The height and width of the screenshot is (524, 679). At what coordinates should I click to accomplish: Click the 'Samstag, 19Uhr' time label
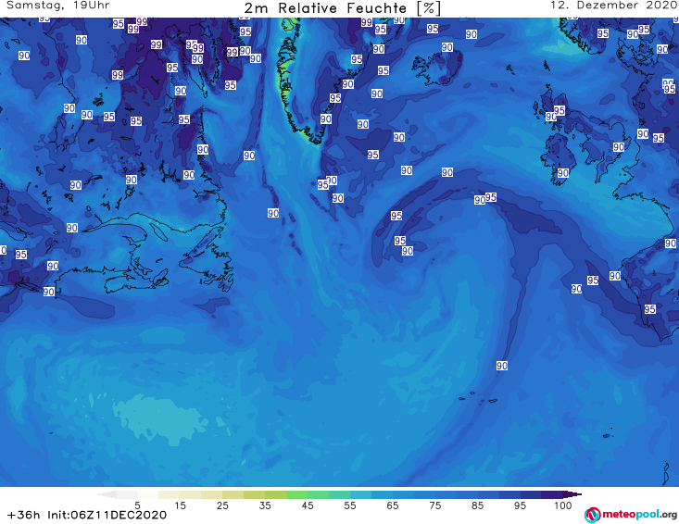point(58,6)
